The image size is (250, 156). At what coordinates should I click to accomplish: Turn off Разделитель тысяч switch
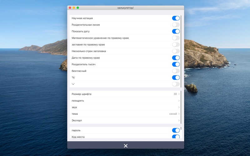pos(176,64)
